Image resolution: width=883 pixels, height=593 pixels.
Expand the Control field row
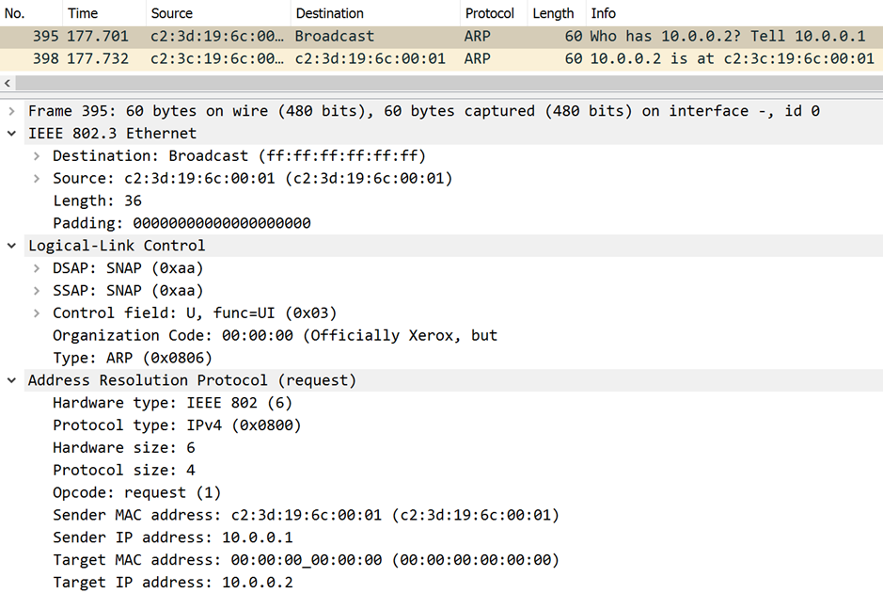(x=37, y=313)
